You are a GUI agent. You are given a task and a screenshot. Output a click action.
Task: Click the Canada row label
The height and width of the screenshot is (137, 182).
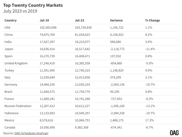10,127
